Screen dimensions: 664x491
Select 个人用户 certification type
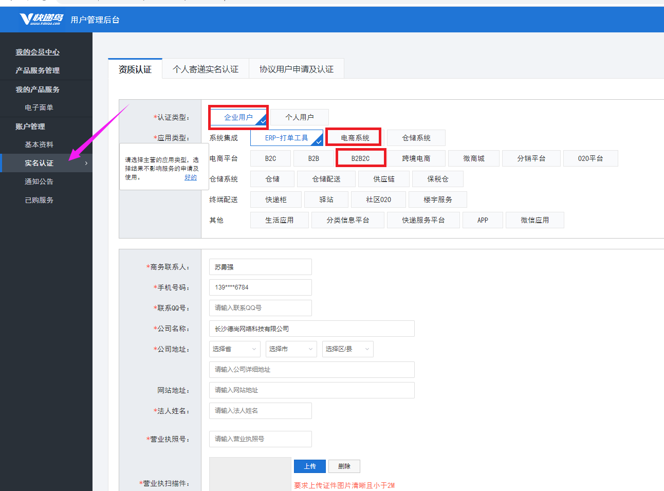pos(300,117)
